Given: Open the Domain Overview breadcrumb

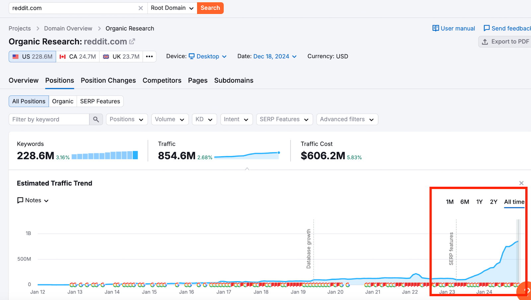Looking at the screenshot, I should (68, 28).
